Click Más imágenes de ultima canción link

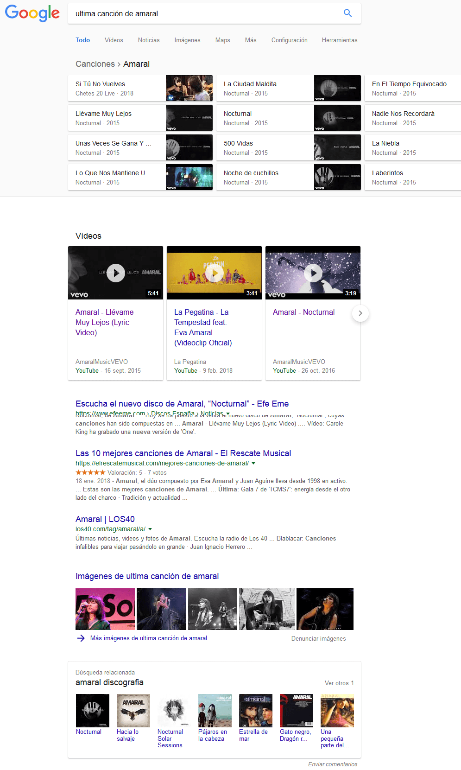149,638
